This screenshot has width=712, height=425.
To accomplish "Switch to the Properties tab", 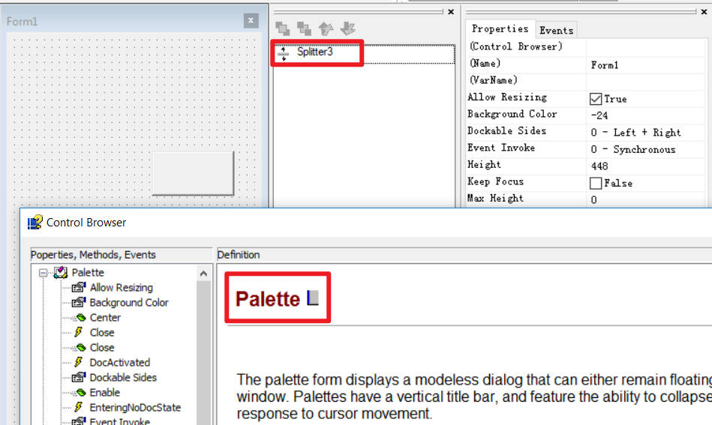I will [500, 29].
